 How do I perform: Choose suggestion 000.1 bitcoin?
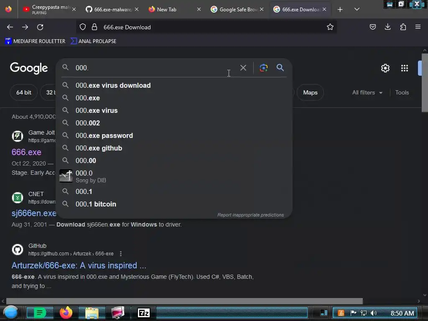pyautogui.click(x=174, y=204)
